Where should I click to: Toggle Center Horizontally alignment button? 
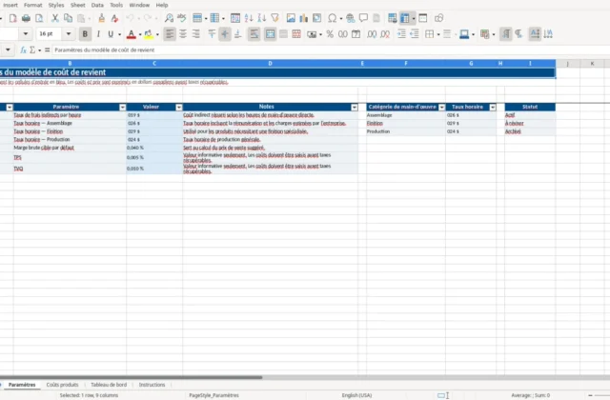(183, 34)
